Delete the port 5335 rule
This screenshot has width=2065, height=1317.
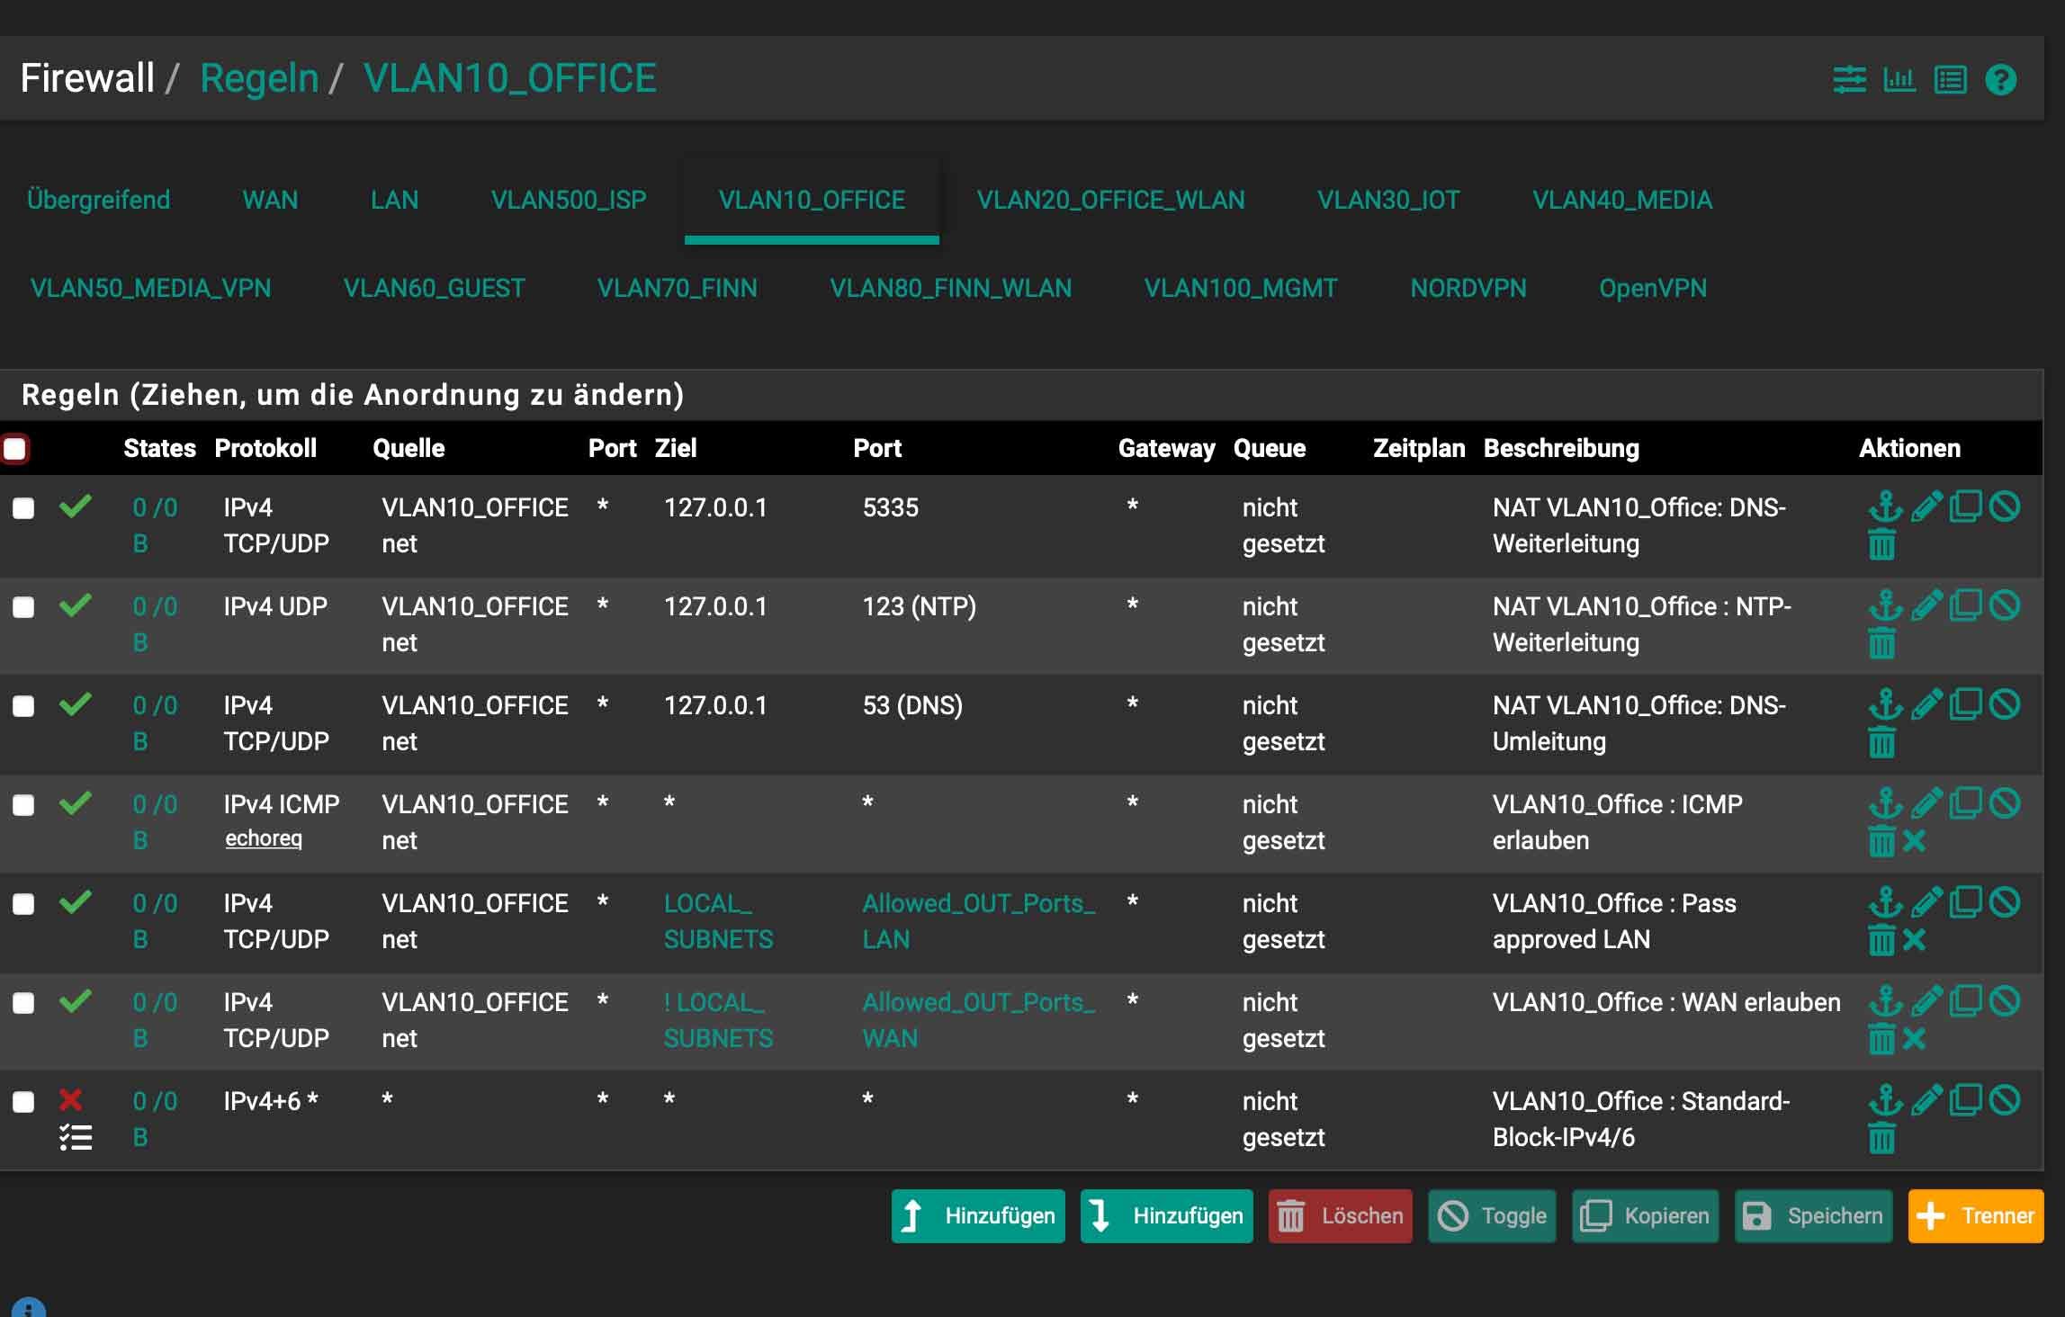pos(1881,544)
